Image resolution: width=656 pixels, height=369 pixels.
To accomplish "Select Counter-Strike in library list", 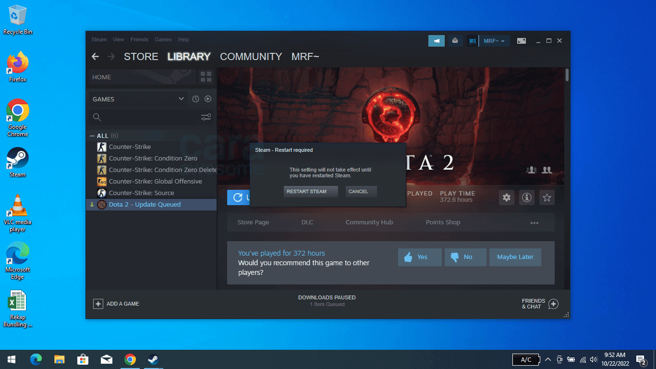I will point(151,147).
